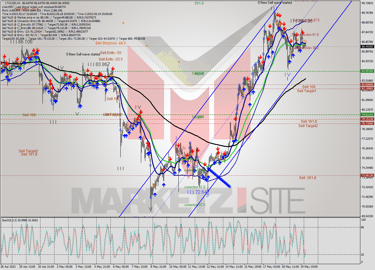The image size is (375, 270).
Task: Click the red price tag 82.60600
Action: [367, 85]
